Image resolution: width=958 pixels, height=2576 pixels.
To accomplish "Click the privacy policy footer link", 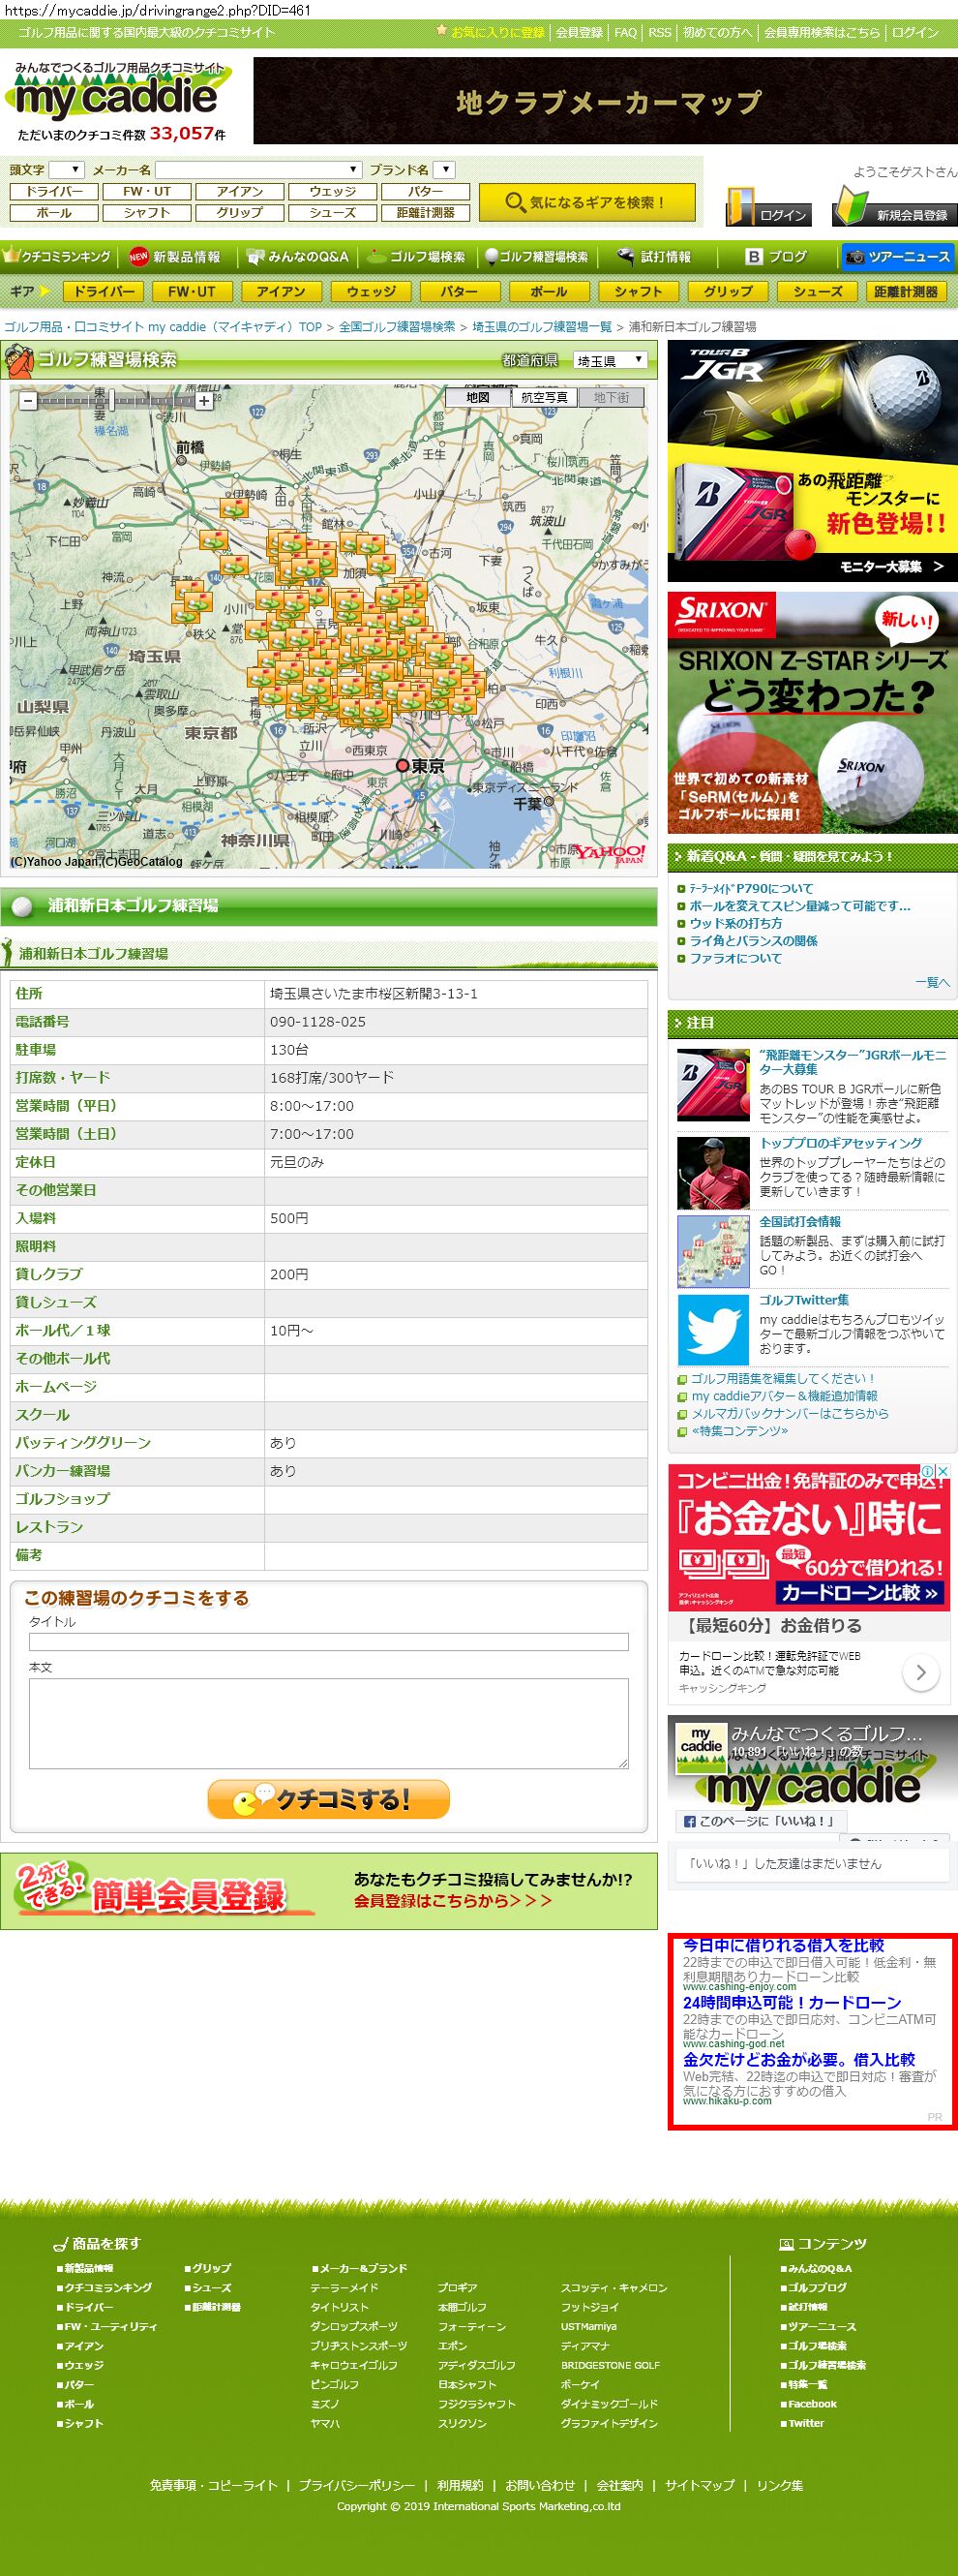I will (356, 2485).
